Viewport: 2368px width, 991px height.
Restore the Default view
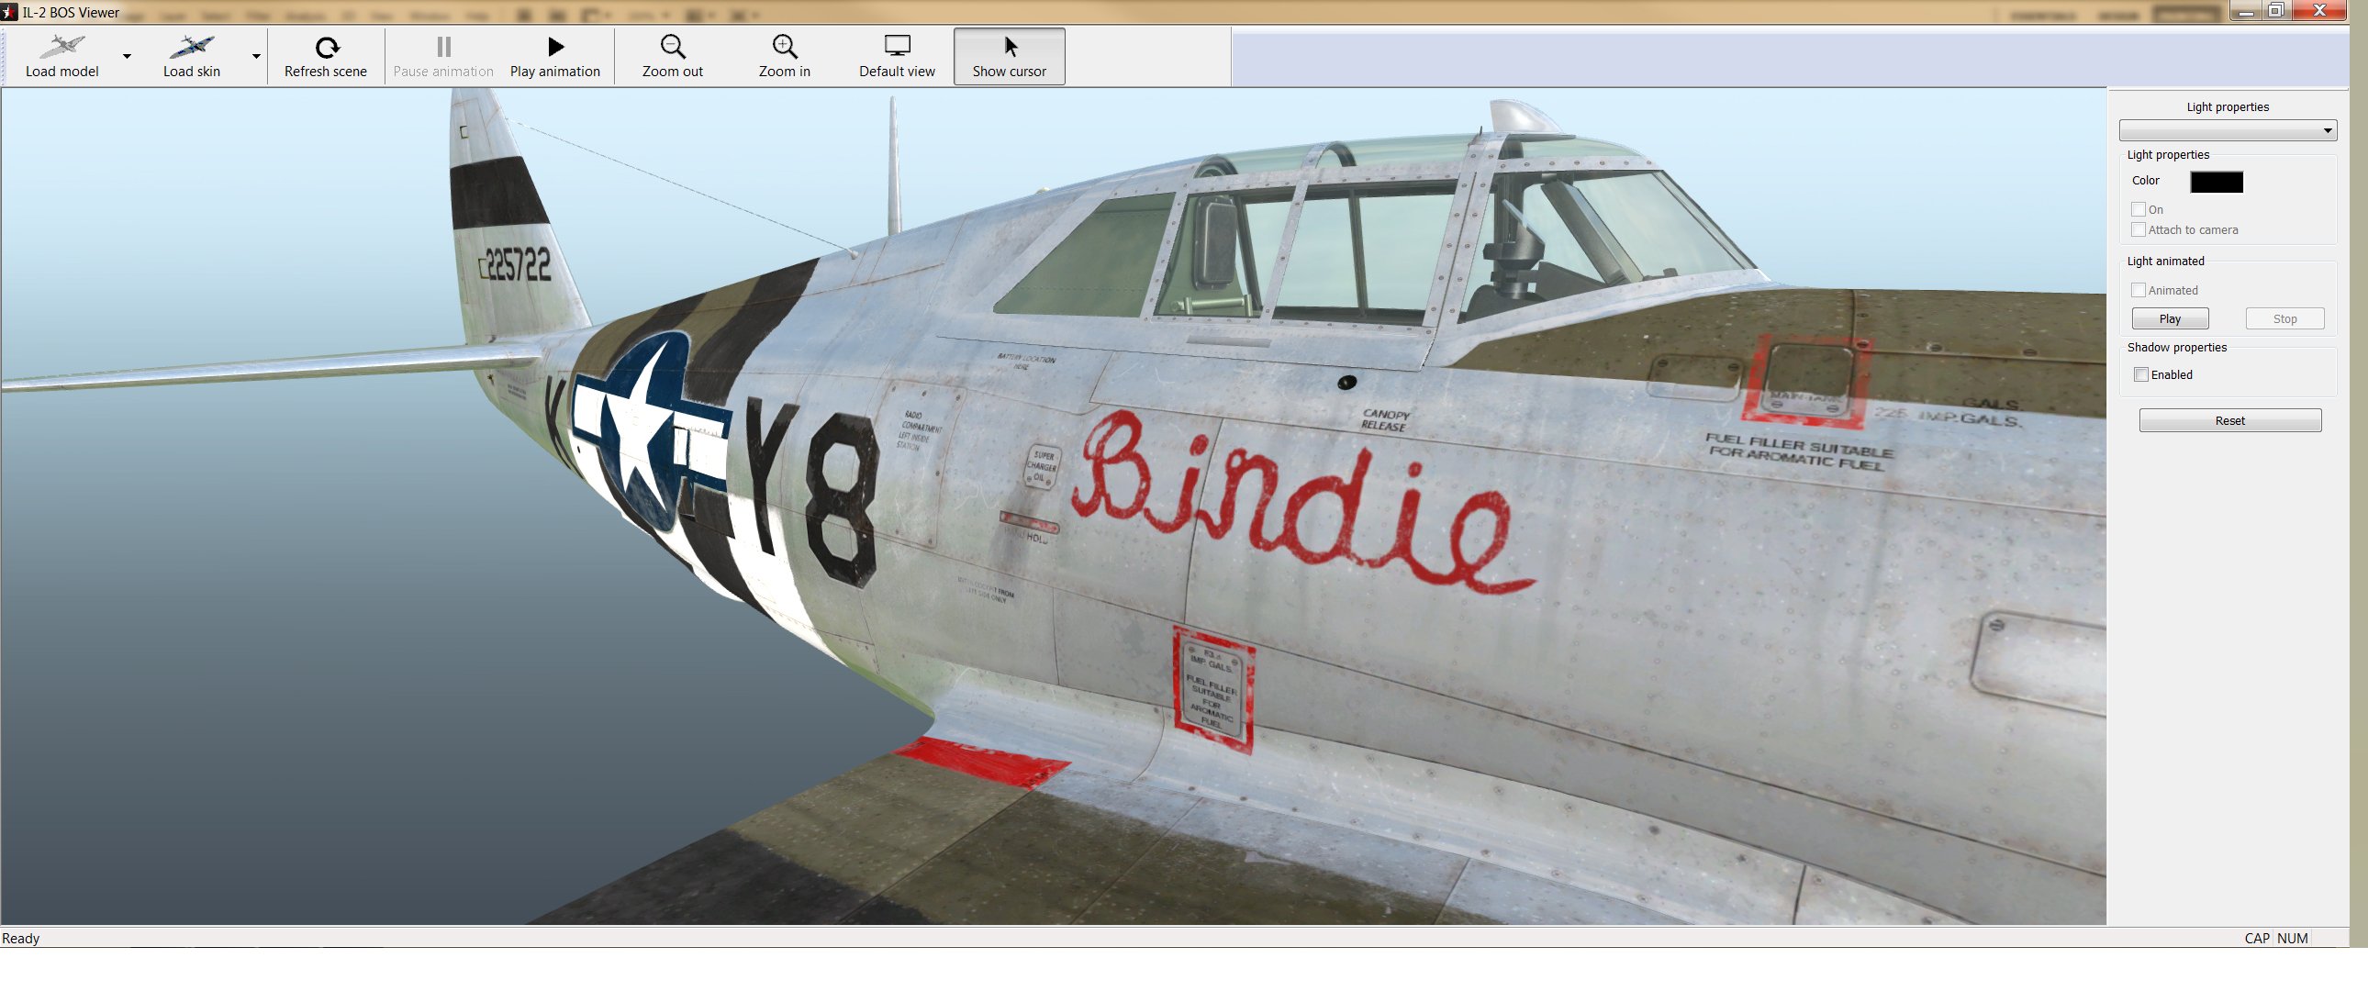click(897, 56)
